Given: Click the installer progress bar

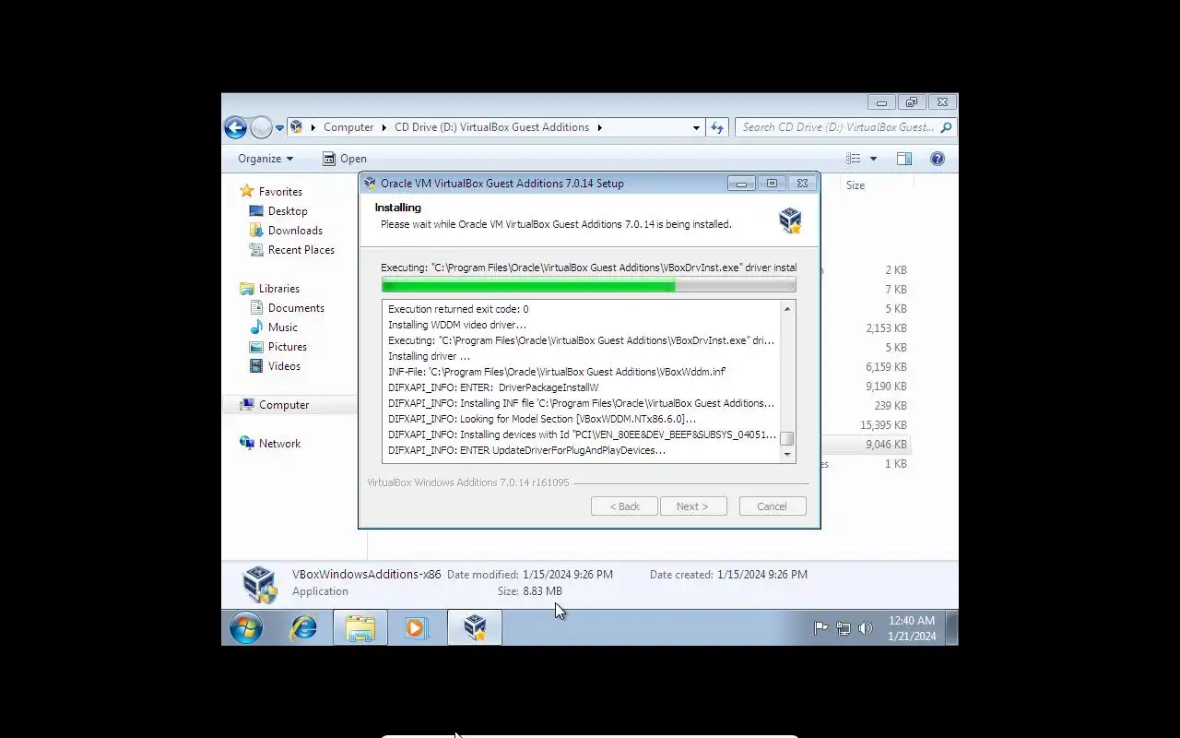Looking at the screenshot, I should [x=588, y=286].
